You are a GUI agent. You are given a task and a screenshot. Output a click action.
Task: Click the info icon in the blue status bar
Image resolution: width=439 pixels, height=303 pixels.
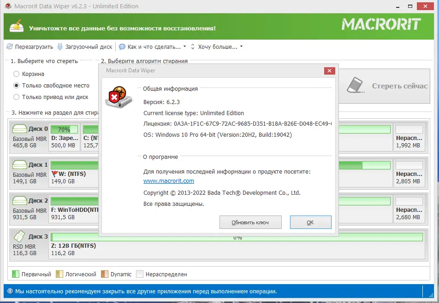tap(10, 291)
